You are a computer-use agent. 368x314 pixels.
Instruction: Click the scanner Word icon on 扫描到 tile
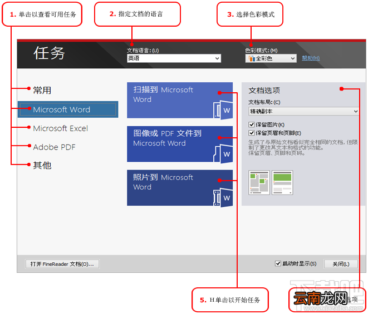[223, 109]
